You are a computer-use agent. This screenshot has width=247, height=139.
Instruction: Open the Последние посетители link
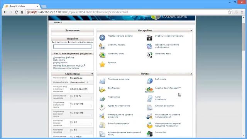66,68
